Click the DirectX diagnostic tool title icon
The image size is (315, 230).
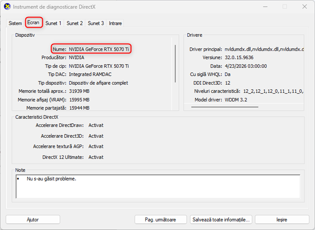[x=7, y=7]
